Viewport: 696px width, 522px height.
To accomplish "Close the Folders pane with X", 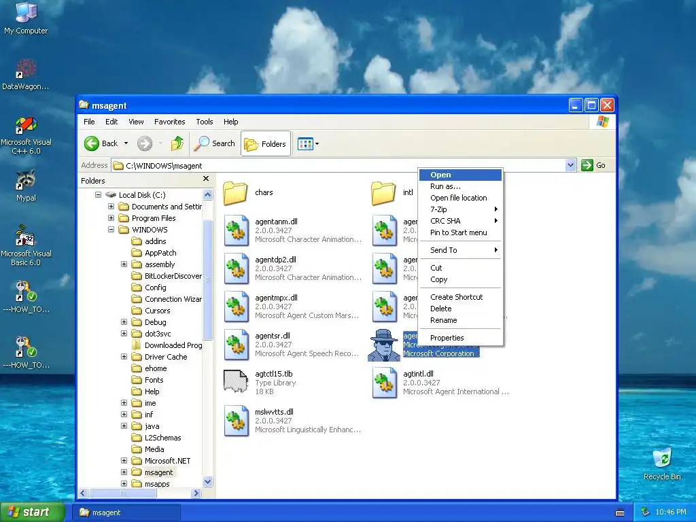I will [x=205, y=179].
